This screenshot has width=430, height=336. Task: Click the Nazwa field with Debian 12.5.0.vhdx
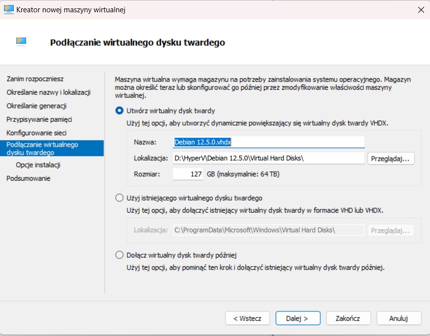(269, 142)
